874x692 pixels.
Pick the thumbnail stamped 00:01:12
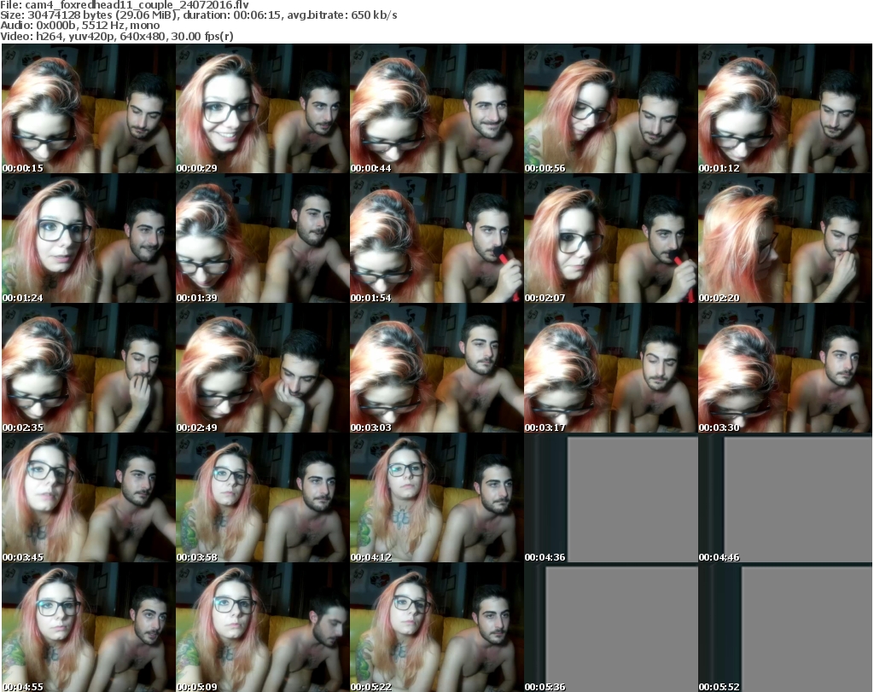(785, 108)
